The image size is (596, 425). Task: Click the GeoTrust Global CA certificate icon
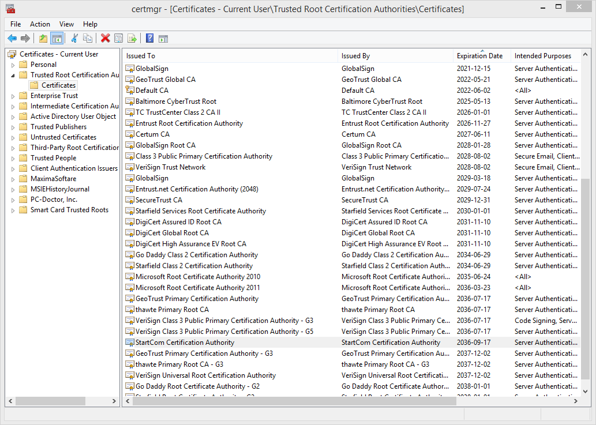[x=130, y=80]
